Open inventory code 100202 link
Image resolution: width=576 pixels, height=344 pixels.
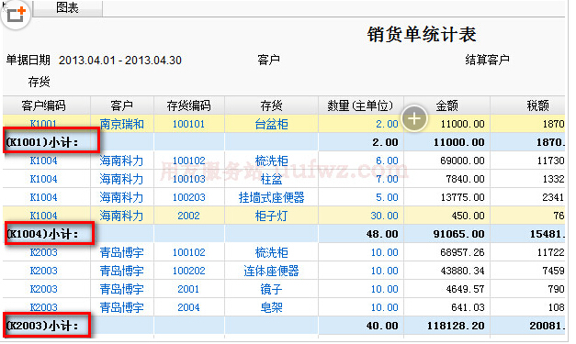(x=189, y=271)
